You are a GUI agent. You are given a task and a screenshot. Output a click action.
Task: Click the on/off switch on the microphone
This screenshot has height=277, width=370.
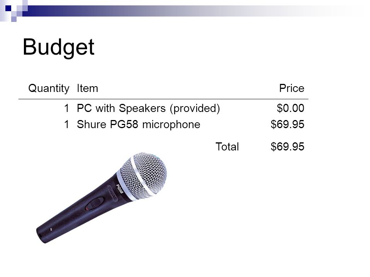pyautogui.click(x=94, y=203)
